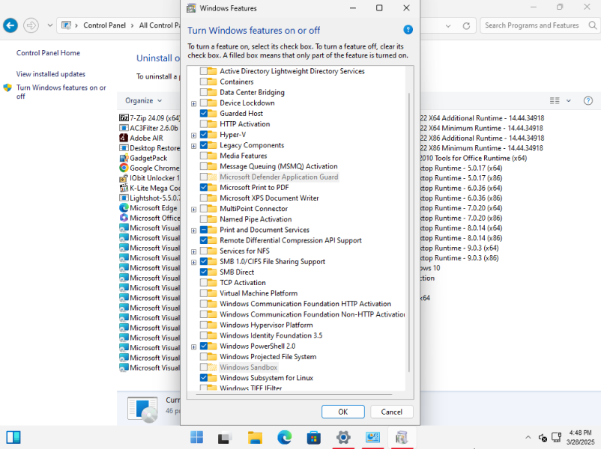The image size is (601, 449).
Task: Open File Explorer from the taskbar
Action: pos(255,437)
